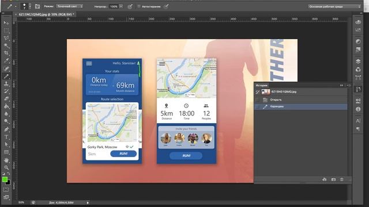Open the Paths panel from the dock
The width and height of the screenshot is (369, 207).
pos(358,78)
